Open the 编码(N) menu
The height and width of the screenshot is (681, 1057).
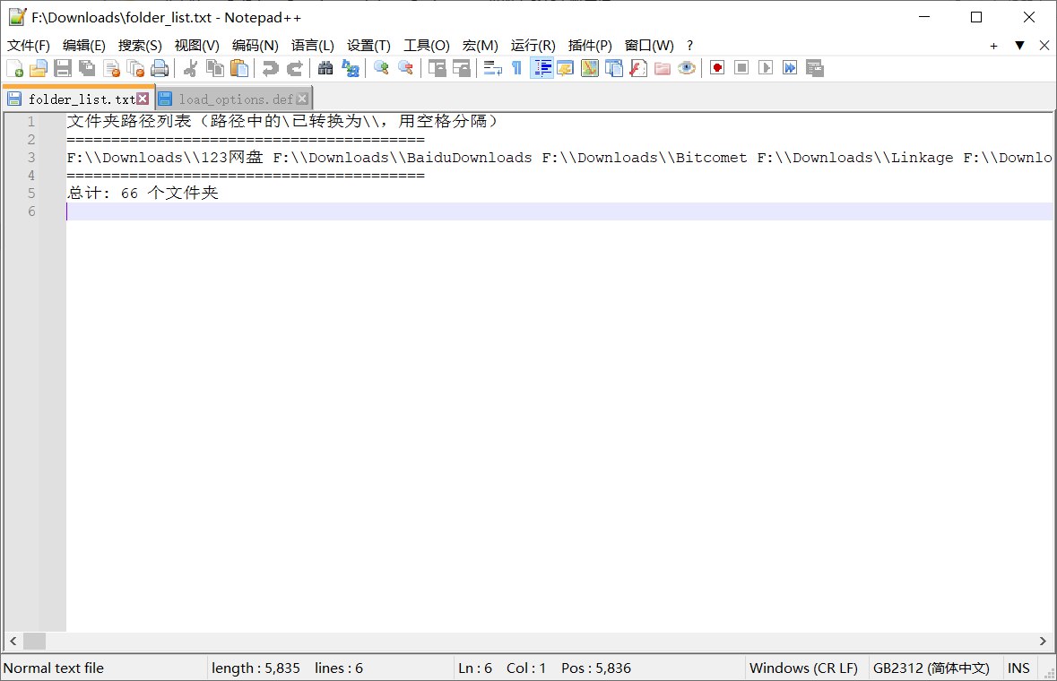point(255,46)
